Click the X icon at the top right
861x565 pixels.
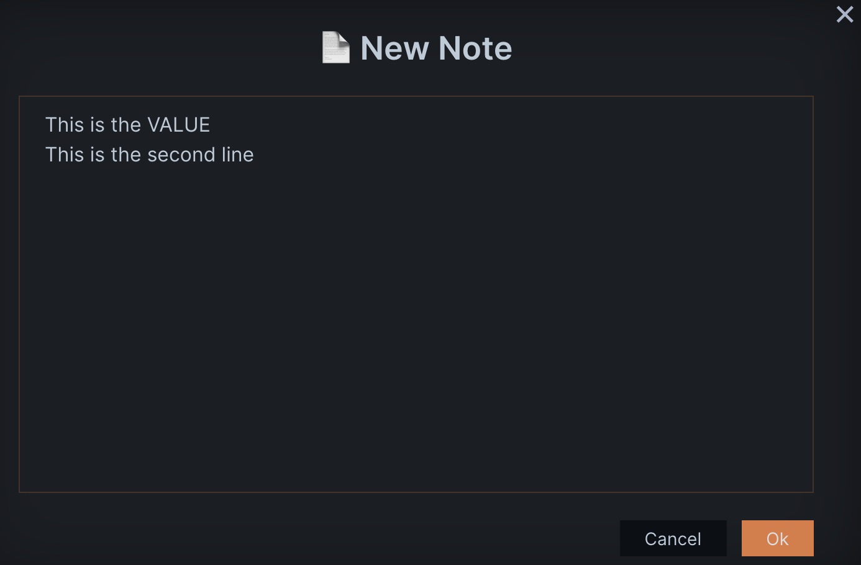844,14
